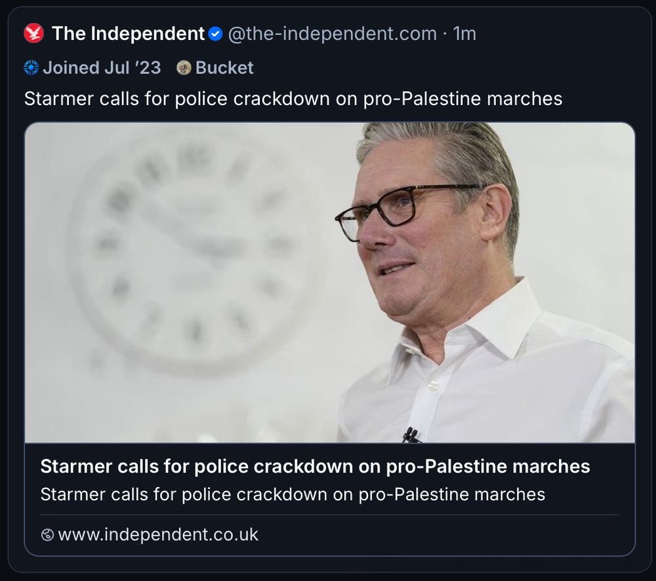
Task: Click the blue verified checkmark badge
Action: pos(215,33)
